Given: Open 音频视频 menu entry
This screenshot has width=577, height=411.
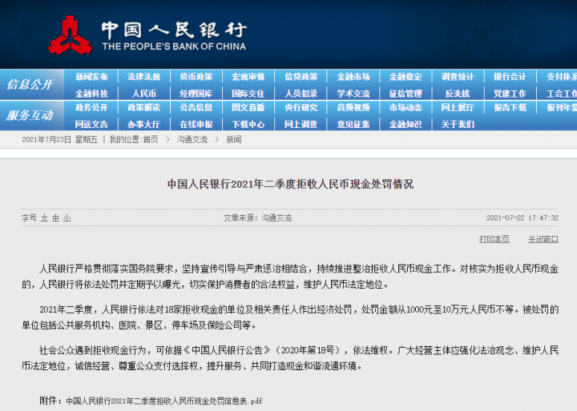Looking at the screenshot, I should click(x=353, y=108).
